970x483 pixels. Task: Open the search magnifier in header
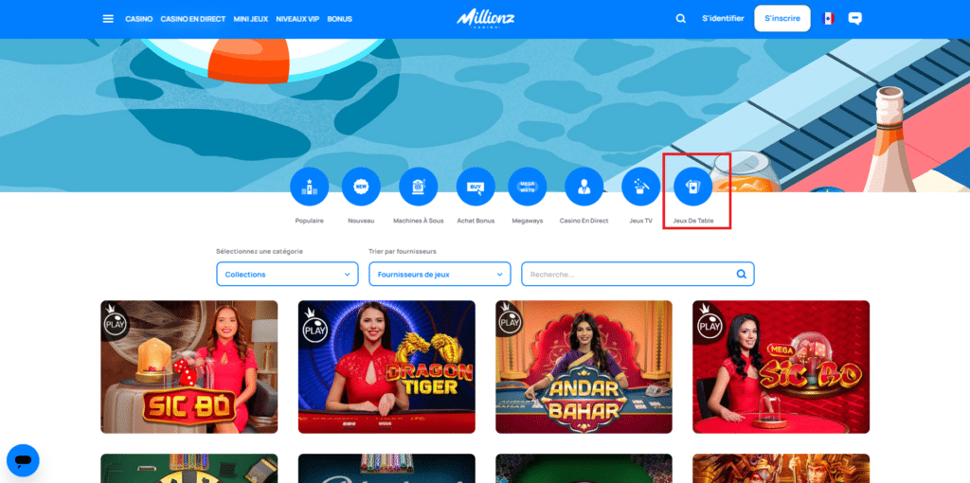(680, 19)
